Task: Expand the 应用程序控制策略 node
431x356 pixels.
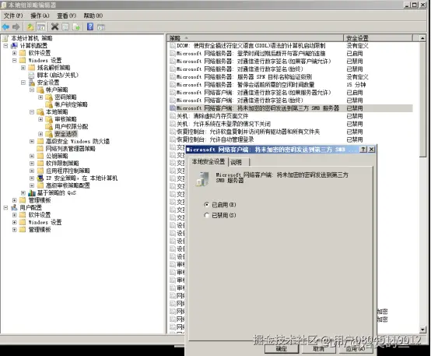Action: point(32,171)
